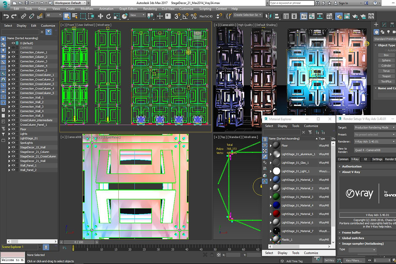Click the green LightStage_01_Material_3 sample sphere
The width and height of the screenshot is (396, 264).
tap(276, 197)
